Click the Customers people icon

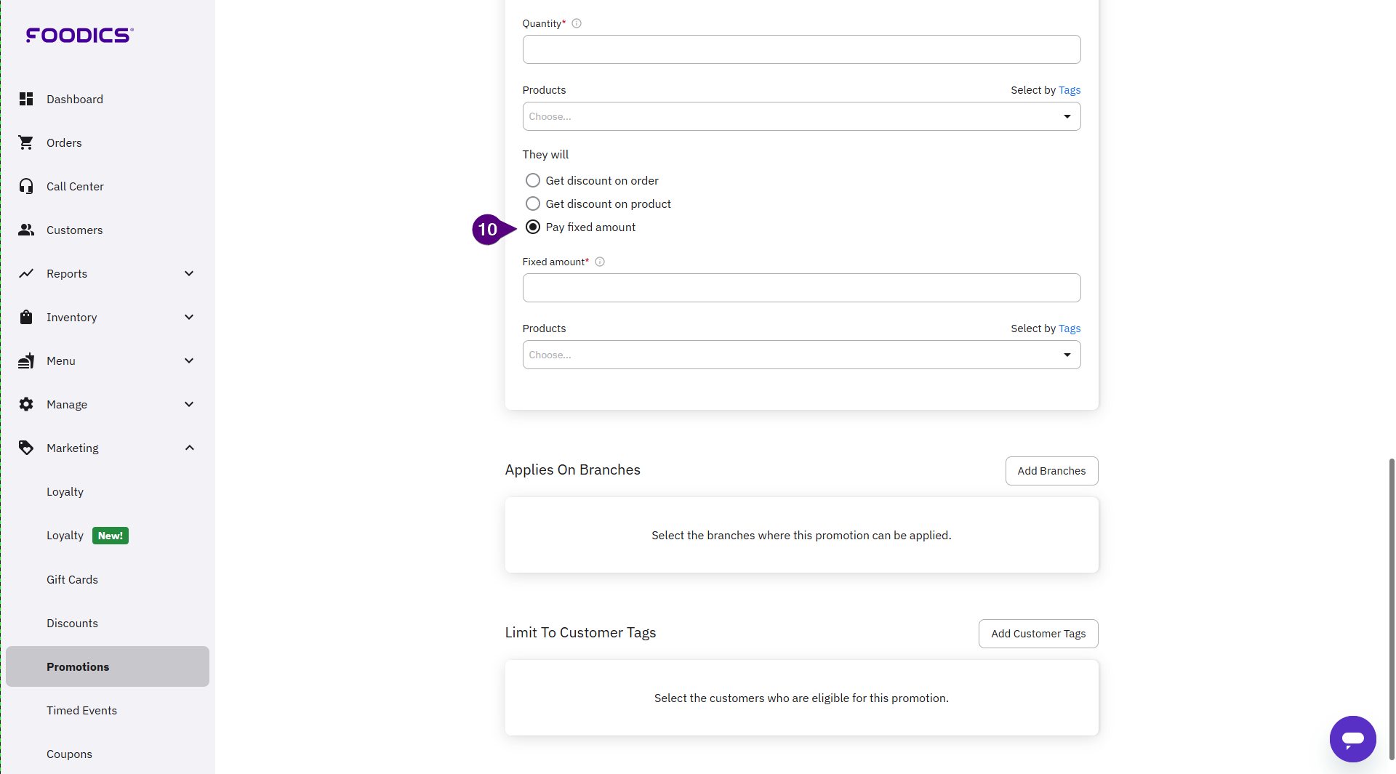26,230
